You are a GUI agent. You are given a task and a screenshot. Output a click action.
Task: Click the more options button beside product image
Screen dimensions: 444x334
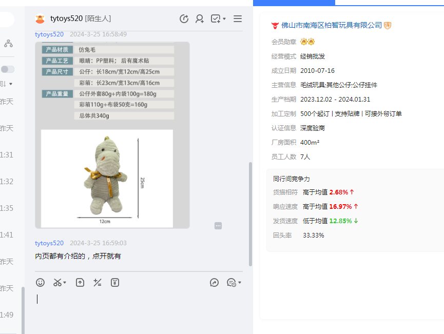218,226
